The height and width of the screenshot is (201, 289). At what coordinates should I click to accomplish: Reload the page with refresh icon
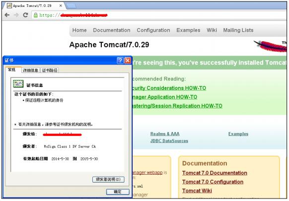point(25,15)
